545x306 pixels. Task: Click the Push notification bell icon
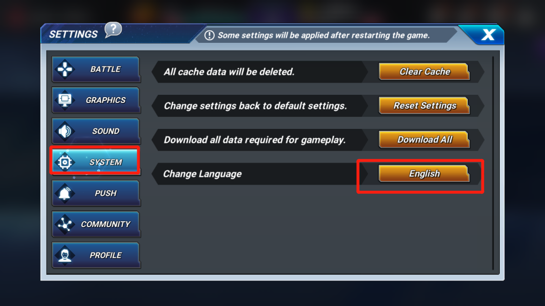pos(65,193)
